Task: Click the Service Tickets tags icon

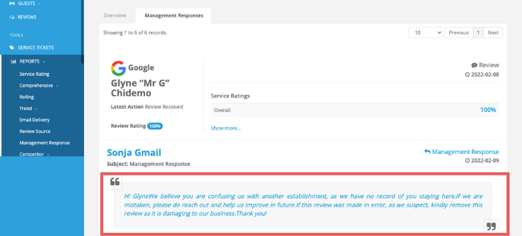Action: coord(12,48)
